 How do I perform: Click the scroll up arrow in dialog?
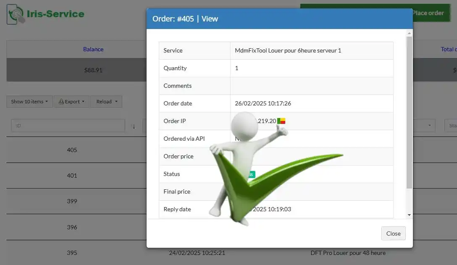click(x=409, y=33)
